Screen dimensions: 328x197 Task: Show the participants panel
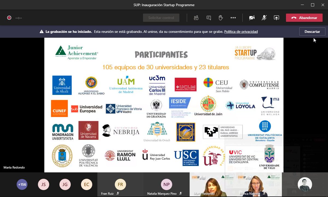(x=196, y=18)
